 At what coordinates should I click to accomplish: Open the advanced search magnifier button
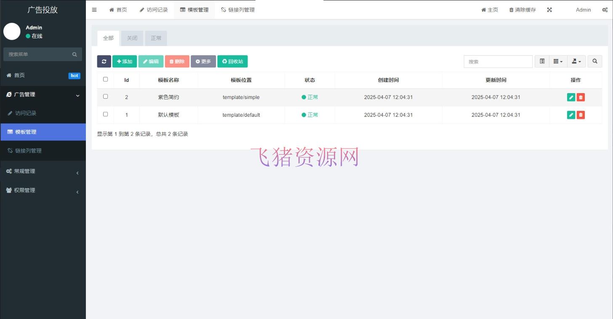pos(594,62)
